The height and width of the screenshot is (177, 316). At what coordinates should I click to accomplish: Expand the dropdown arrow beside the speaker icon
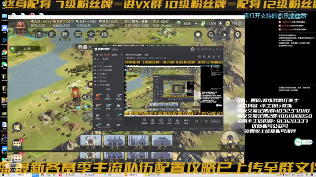pos(189,121)
